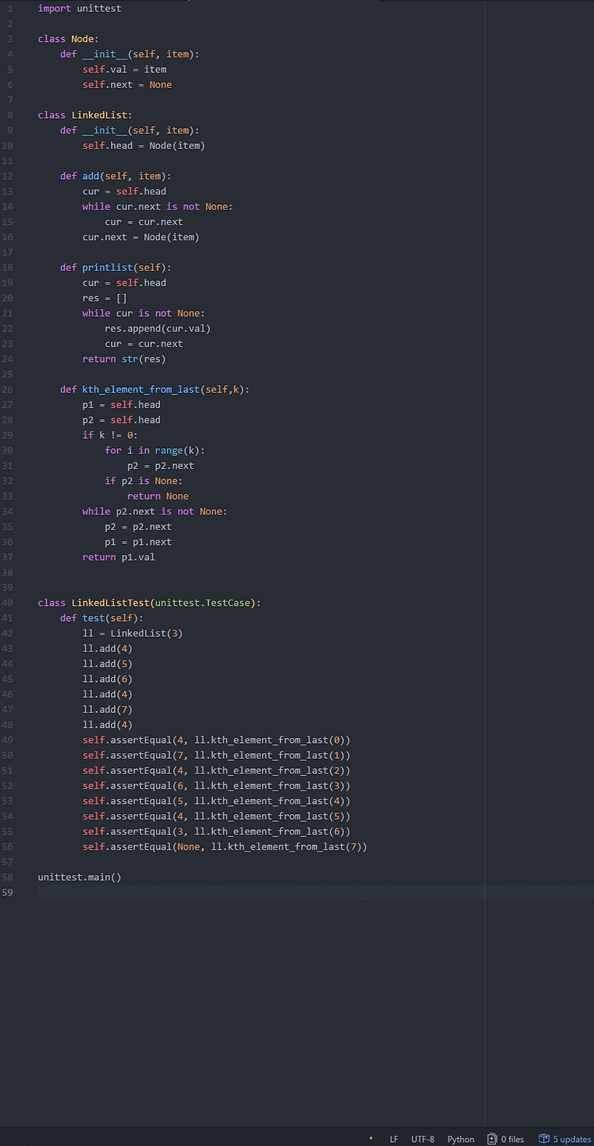Click assertEqual line with kth_element_from_last(0)
The width and height of the screenshot is (594, 1146).
216,740
